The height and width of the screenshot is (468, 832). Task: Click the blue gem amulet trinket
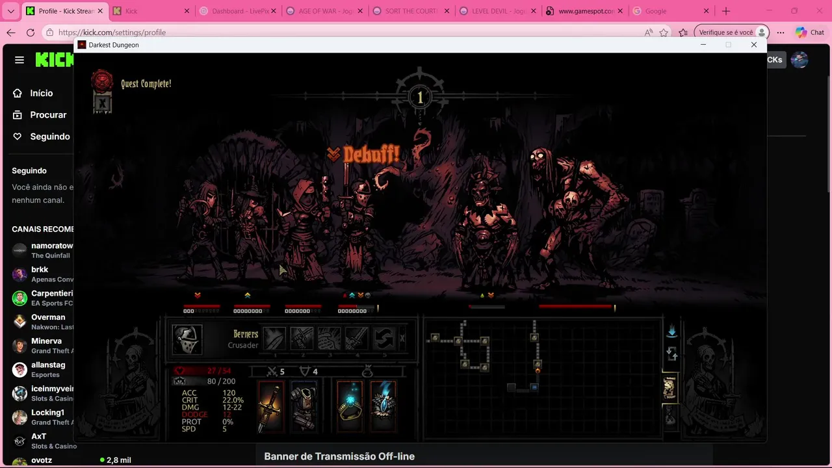383,408
